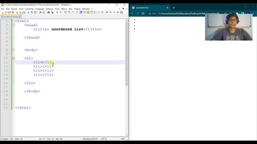Screen dimensions: 257x144
Task: Undo with the green Undo arrow icon
Action: (40, 12)
